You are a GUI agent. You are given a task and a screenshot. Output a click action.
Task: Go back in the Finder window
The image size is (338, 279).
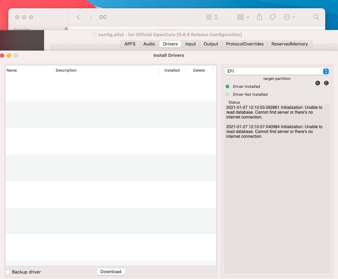coord(79,17)
